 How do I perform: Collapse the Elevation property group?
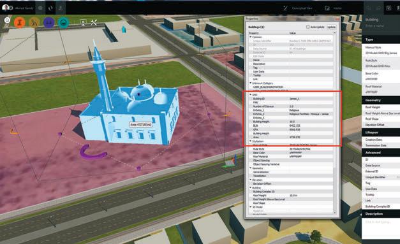tap(251, 180)
